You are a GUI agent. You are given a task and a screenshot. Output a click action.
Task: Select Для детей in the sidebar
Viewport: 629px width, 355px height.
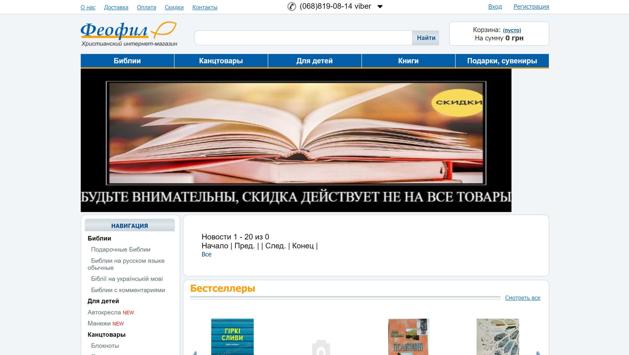coord(103,301)
